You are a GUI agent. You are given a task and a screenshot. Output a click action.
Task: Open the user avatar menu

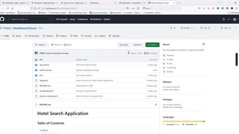[235, 19]
